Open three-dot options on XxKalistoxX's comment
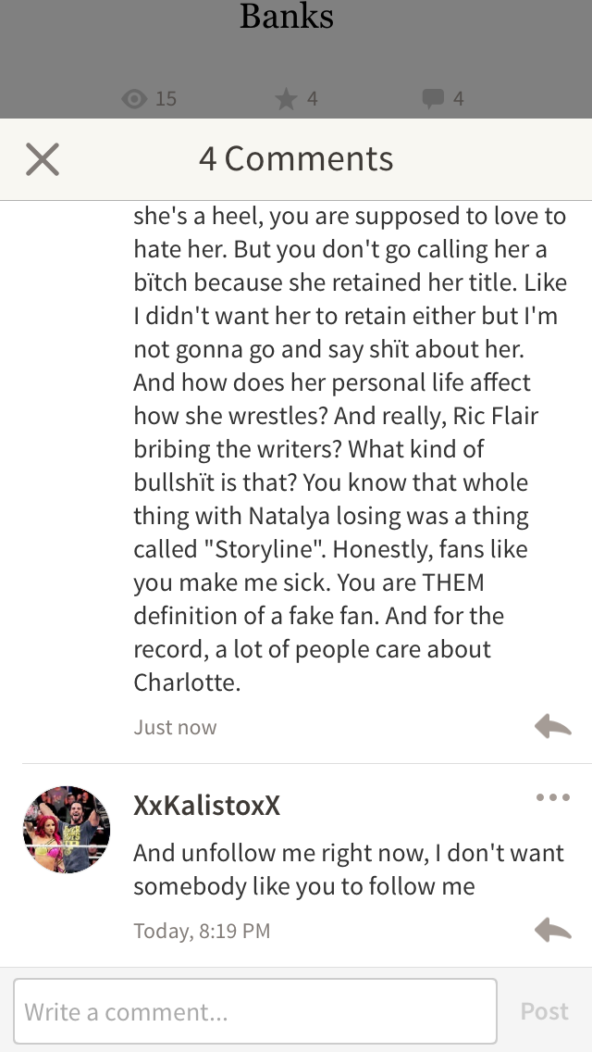Image resolution: width=592 pixels, height=1052 pixels. click(x=553, y=797)
